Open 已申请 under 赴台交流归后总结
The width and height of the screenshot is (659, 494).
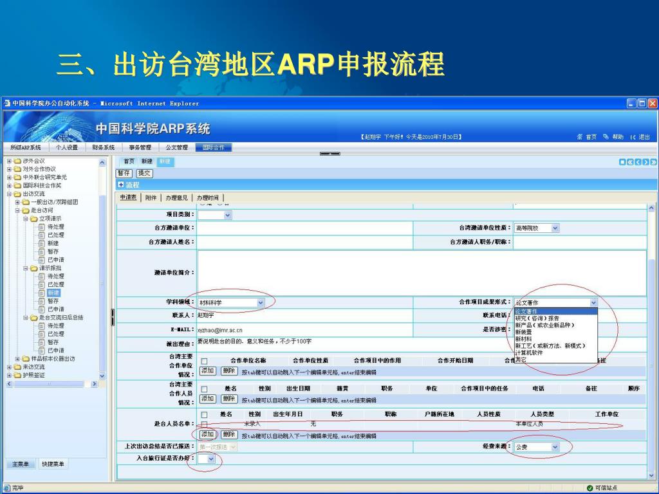coord(55,351)
